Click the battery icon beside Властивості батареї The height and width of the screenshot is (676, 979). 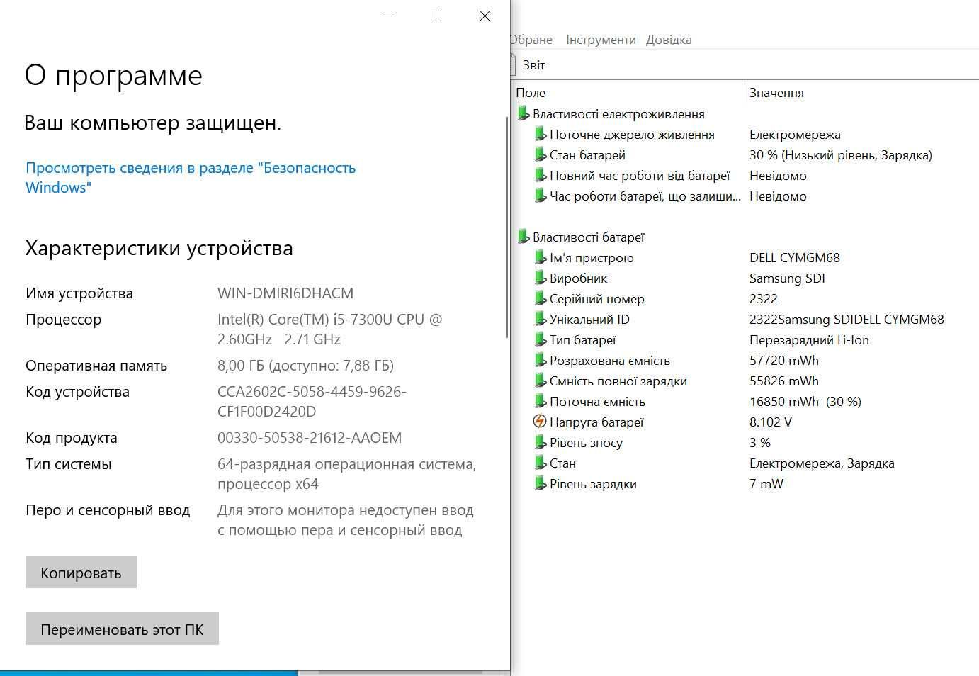pos(524,237)
